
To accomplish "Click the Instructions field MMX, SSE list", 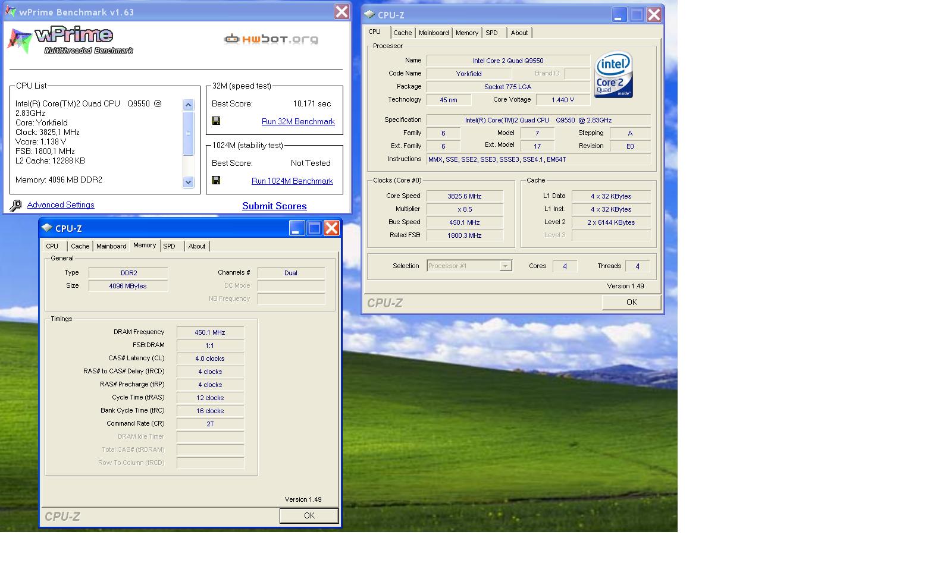I will click(x=538, y=159).
